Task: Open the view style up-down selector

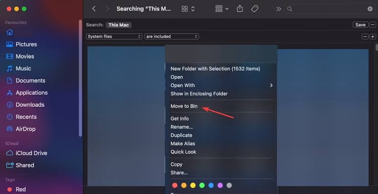Action: pyautogui.click(x=193, y=9)
